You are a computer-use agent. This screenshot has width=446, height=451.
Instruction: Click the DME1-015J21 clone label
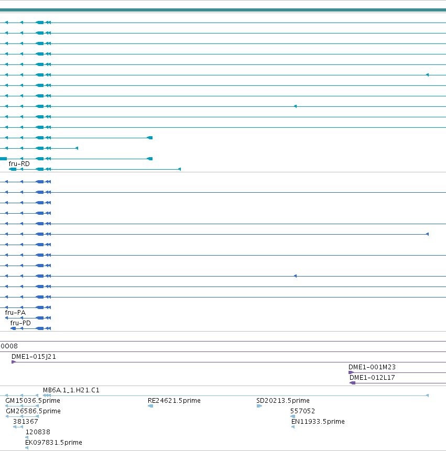(x=34, y=357)
